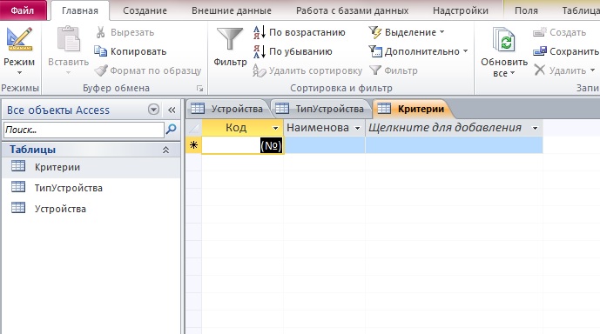
Task: Open the Удалить dropdown arrow
Action: 592,70
